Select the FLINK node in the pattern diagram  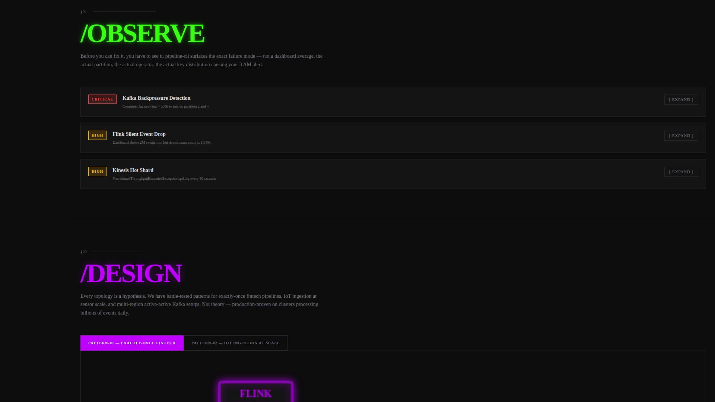click(255, 393)
